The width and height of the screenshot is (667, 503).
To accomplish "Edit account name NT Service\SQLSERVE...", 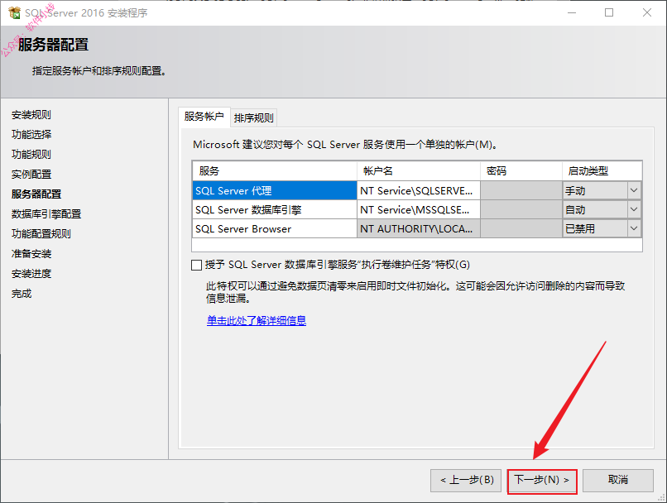I will pyautogui.click(x=419, y=190).
